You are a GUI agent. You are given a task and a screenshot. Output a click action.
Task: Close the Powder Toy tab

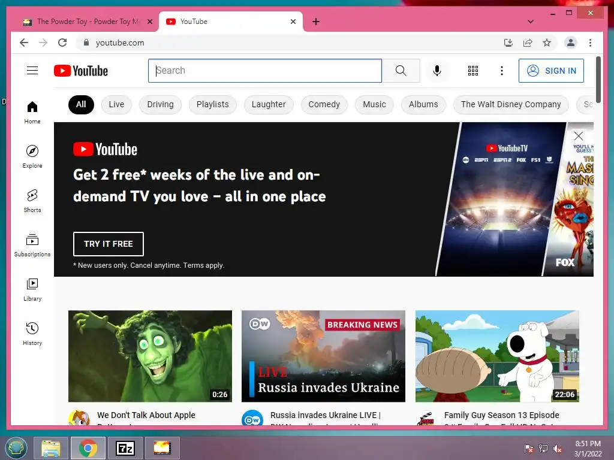click(x=149, y=22)
